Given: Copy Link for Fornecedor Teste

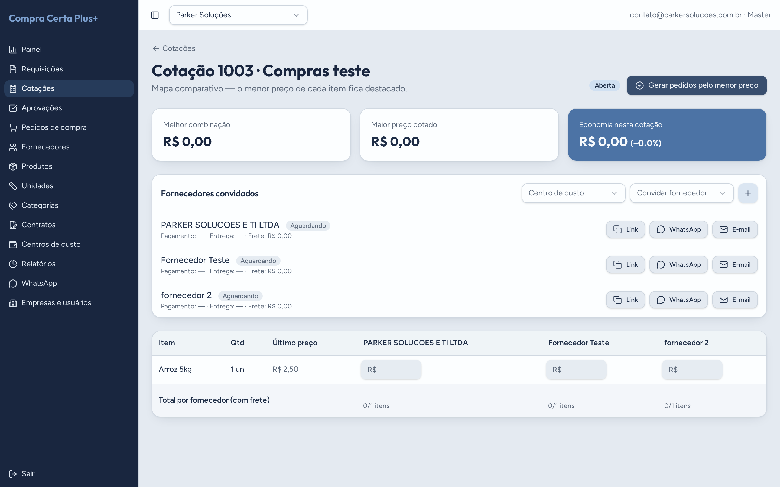Looking at the screenshot, I should pos(625,265).
